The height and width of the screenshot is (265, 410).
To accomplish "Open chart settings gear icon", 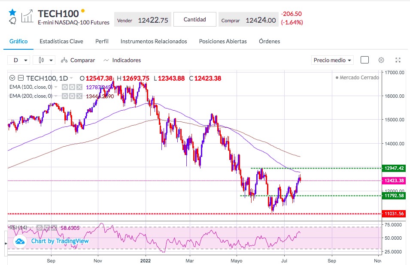I will click(x=381, y=60).
